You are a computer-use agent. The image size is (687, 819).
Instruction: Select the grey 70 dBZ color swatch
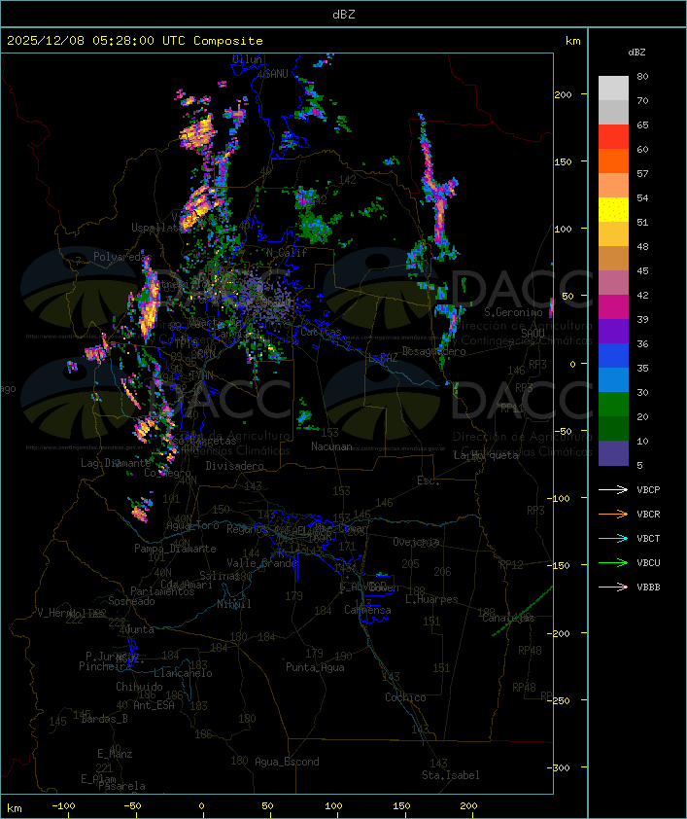coord(613,112)
